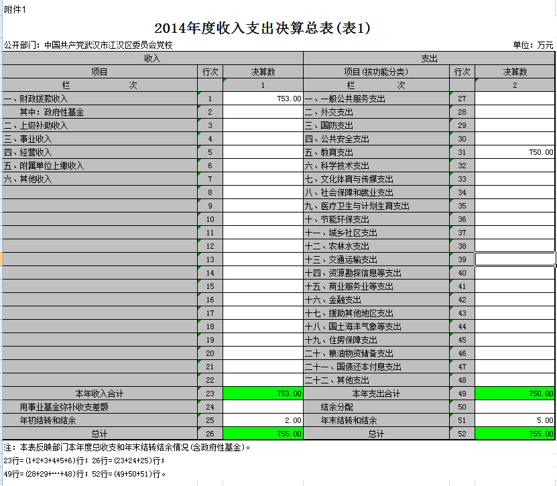Select the 一、财政拨款收入 item cell

pyautogui.click(x=99, y=99)
